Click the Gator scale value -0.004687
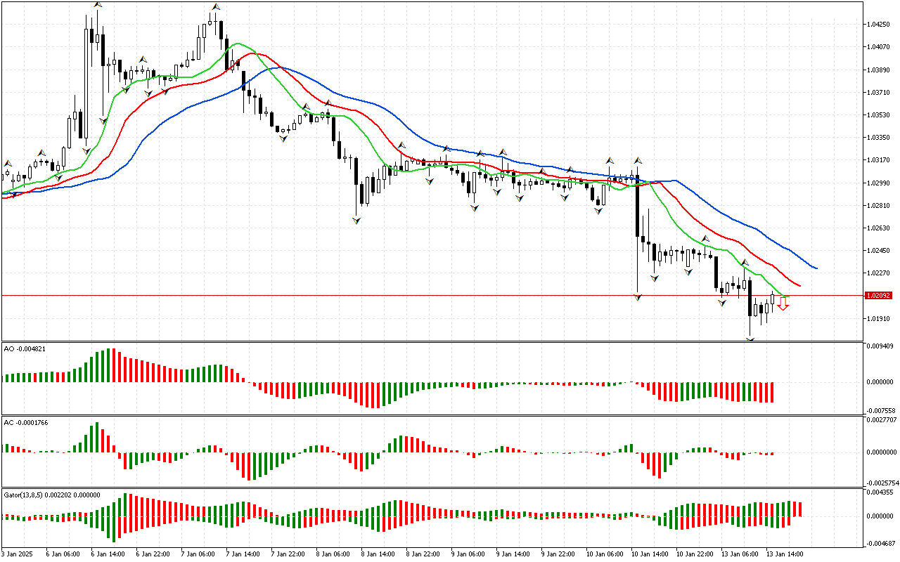The image size is (900, 562). coord(882,543)
